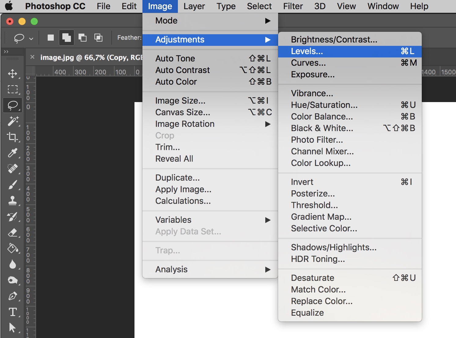Open the Analysis submenu
The width and height of the screenshot is (456, 338).
(x=210, y=270)
